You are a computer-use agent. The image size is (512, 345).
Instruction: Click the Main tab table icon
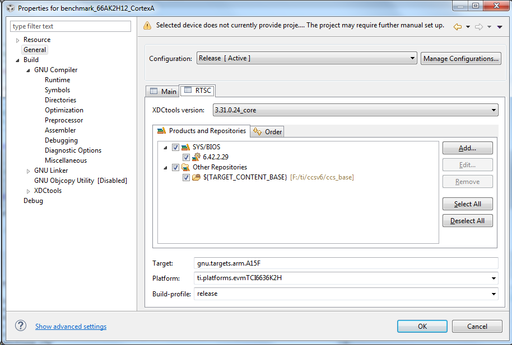[153, 91]
